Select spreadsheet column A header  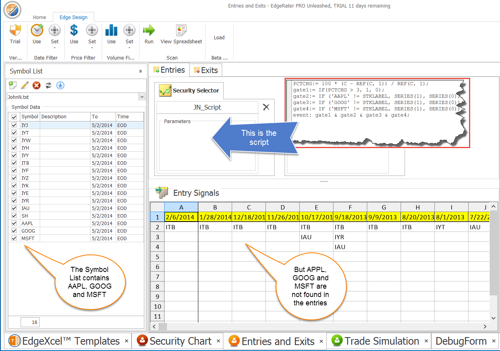(181, 207)
